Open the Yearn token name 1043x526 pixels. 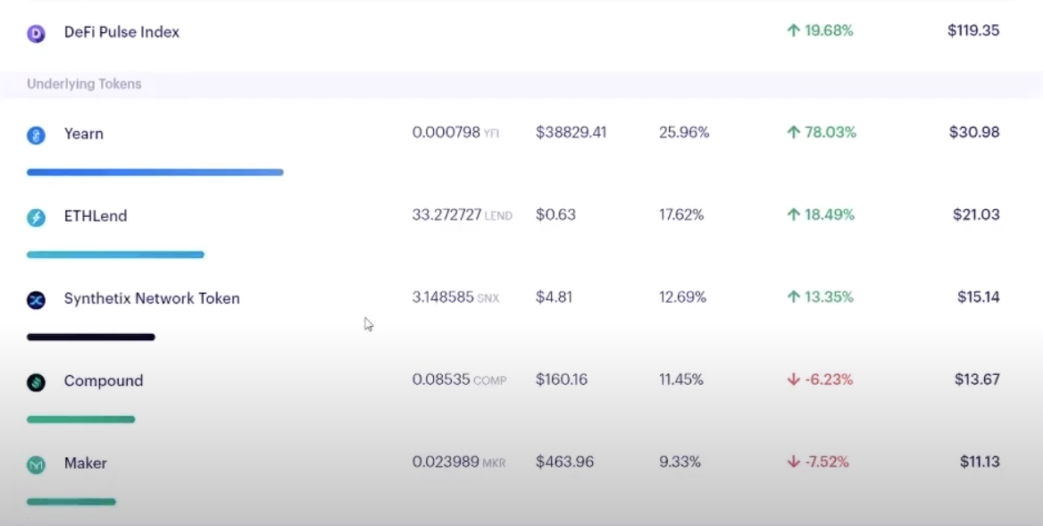point(84,133)
